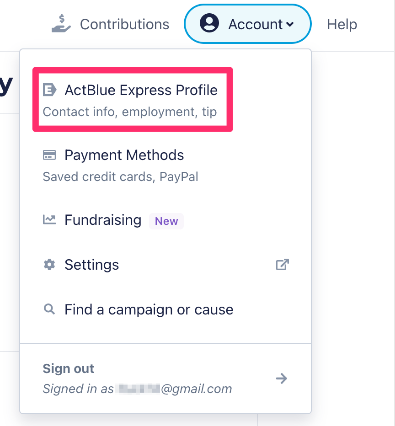Image resolution: width=395 pixels, height=426 pixels.
Task: Click the Contributions hand-with-dollar icon
Action: (61, 23)
